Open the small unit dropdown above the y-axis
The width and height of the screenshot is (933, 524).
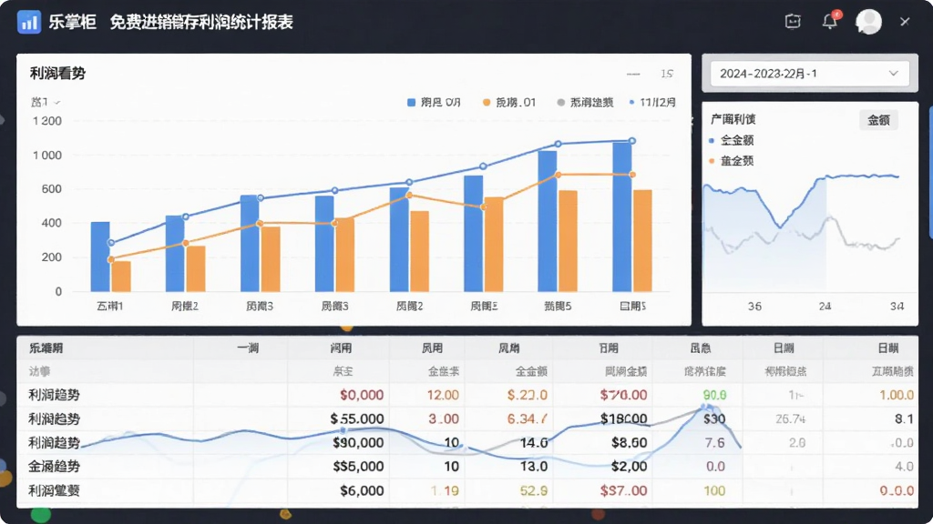(x=46, y=102)
